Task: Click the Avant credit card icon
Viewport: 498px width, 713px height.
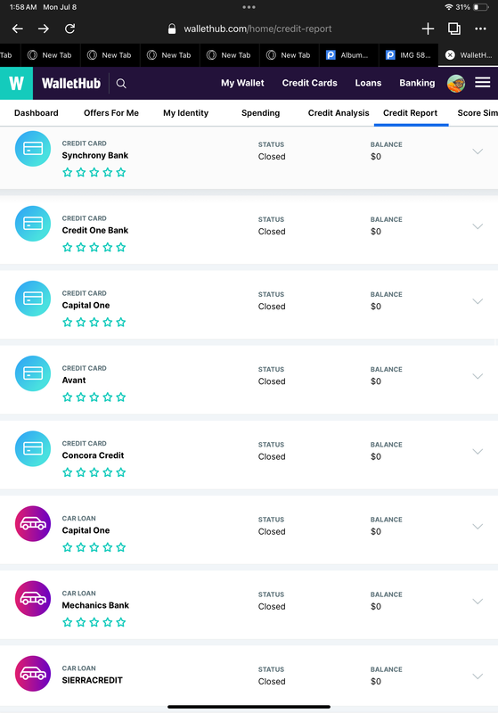Action: click(33, 373)
